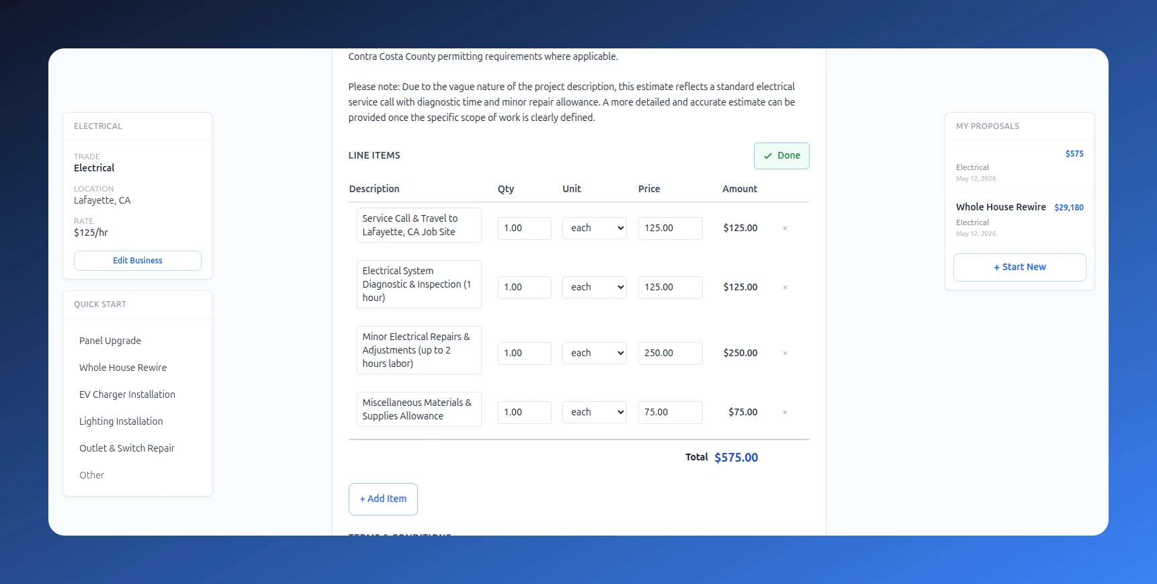Open the $575 Electrical proposal
This screenshot has height=584, width=1157.
[x=1019, y=166]
